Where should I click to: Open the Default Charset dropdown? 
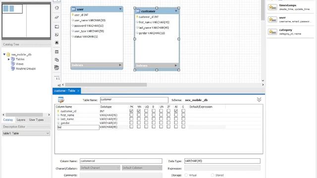(x=100, y=168)
